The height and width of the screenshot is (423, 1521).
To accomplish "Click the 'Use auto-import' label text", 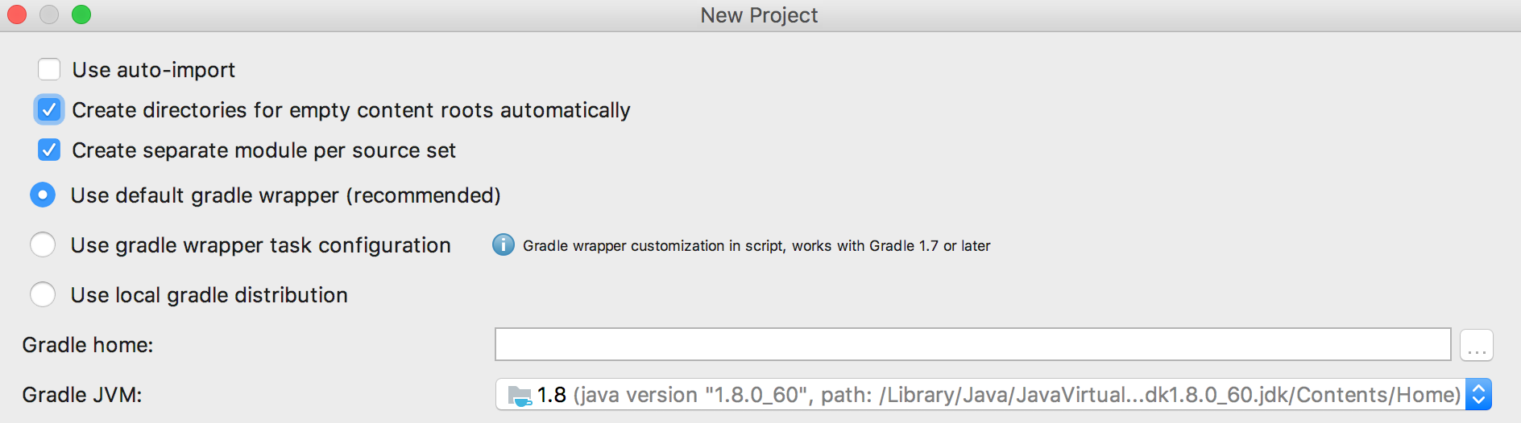I will tap(154, 70).
